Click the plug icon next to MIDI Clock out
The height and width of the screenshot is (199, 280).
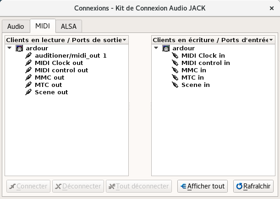pos(28,63)
